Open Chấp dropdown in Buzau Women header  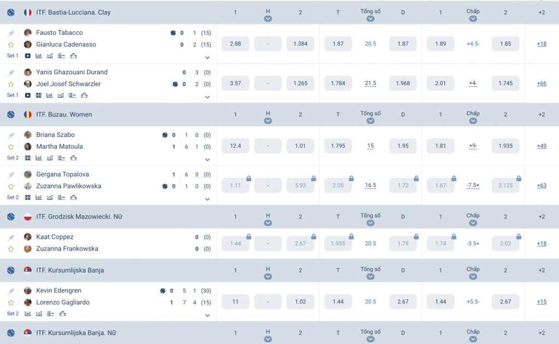point(473,121)
